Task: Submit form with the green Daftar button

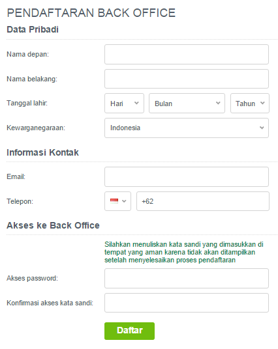Action: pyautogui.click(x=129, y=331)
